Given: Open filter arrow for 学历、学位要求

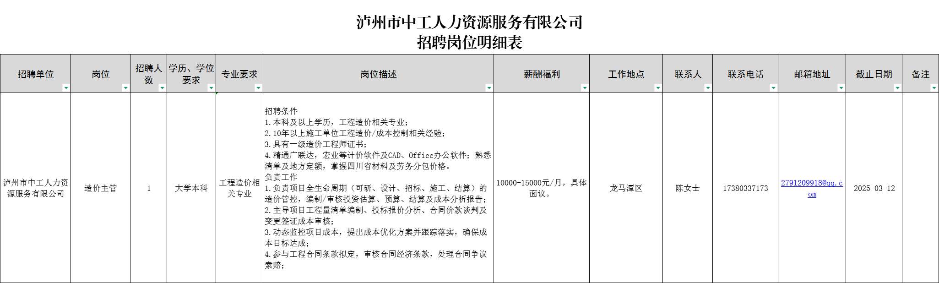Looking at the screenshot, I should (211, 87).
